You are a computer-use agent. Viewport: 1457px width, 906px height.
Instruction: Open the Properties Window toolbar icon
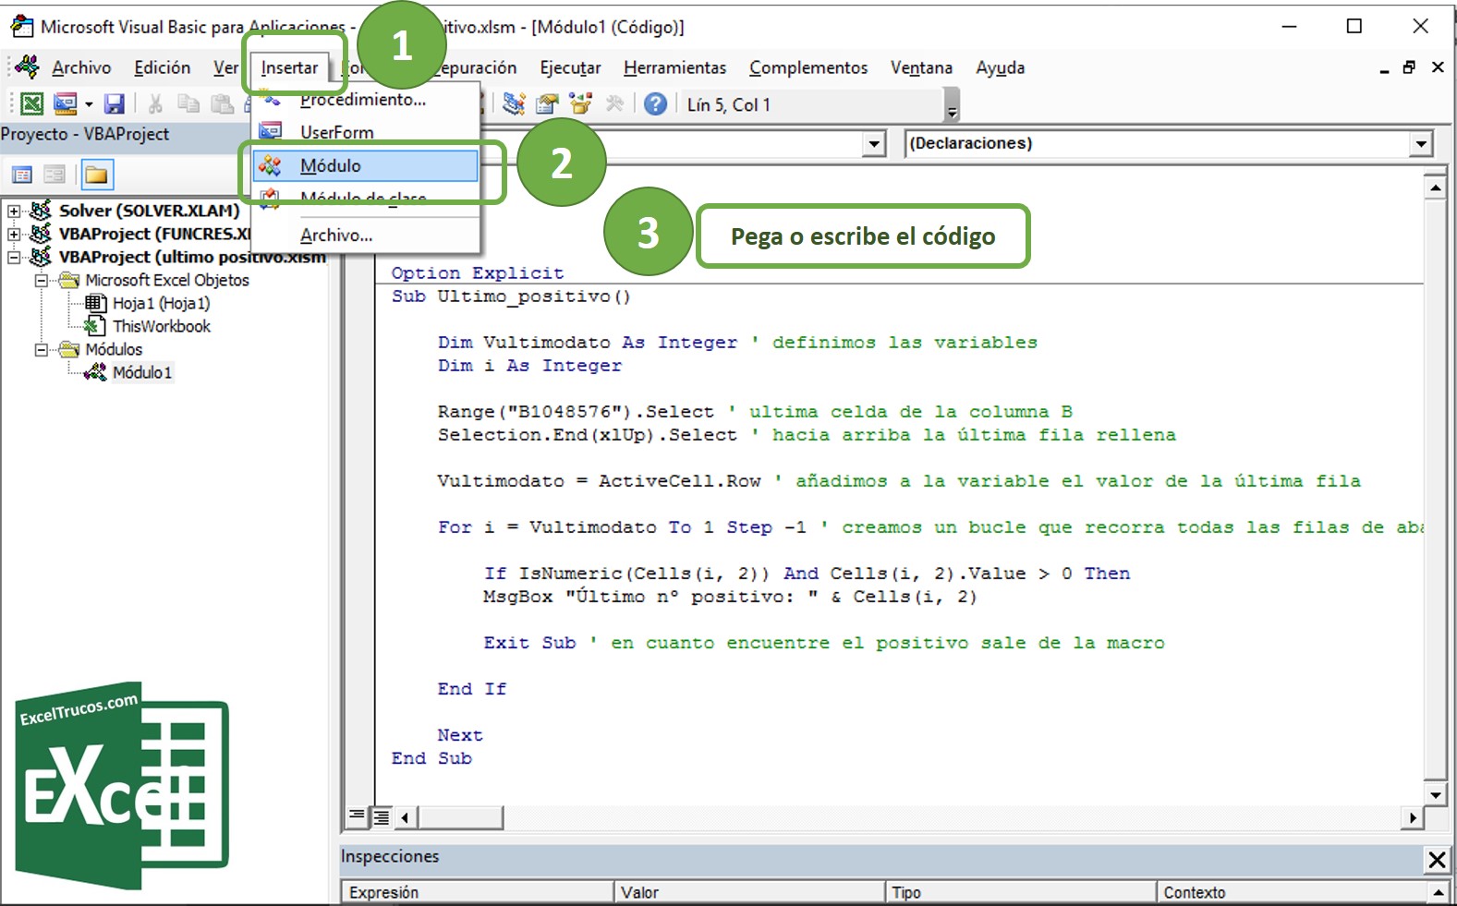click(x=548, y=104)
